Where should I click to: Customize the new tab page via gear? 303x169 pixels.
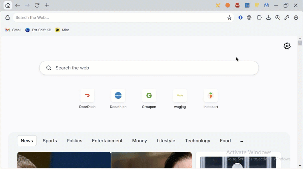coord(287,46)
